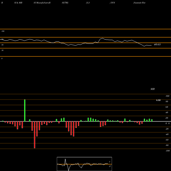The image size is (171, 171).
Task: Click the 80 label on the MR axis
Action: [167, 102]
